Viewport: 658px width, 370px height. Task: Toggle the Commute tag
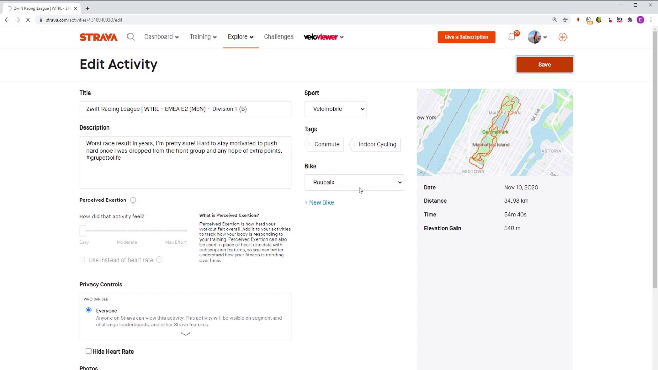click(324, 144)
